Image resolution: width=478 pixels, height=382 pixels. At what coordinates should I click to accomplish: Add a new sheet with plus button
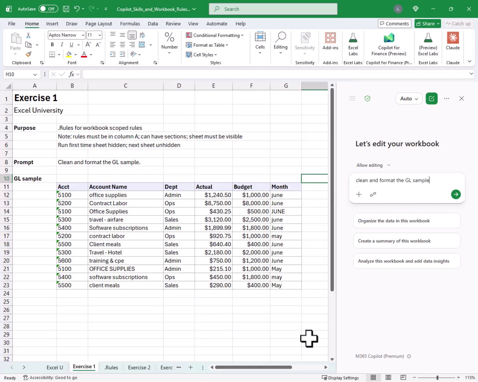pos(190,367)
